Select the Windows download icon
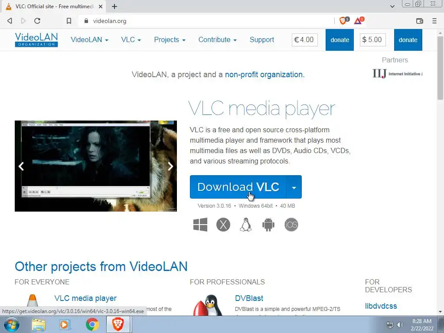 [200, 225]
